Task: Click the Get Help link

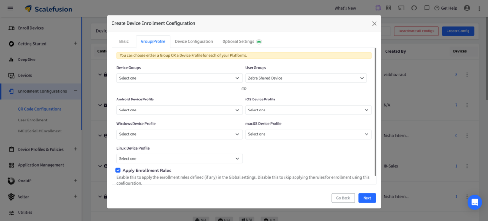Action: pyautogui.click(x=446, y=8)
